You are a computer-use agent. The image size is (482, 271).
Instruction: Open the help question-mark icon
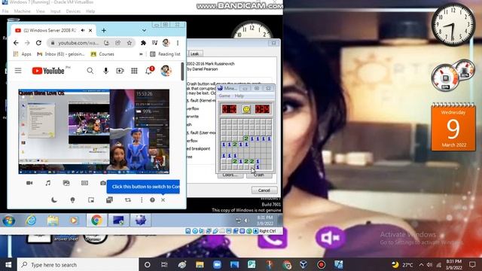click(152, 200)
